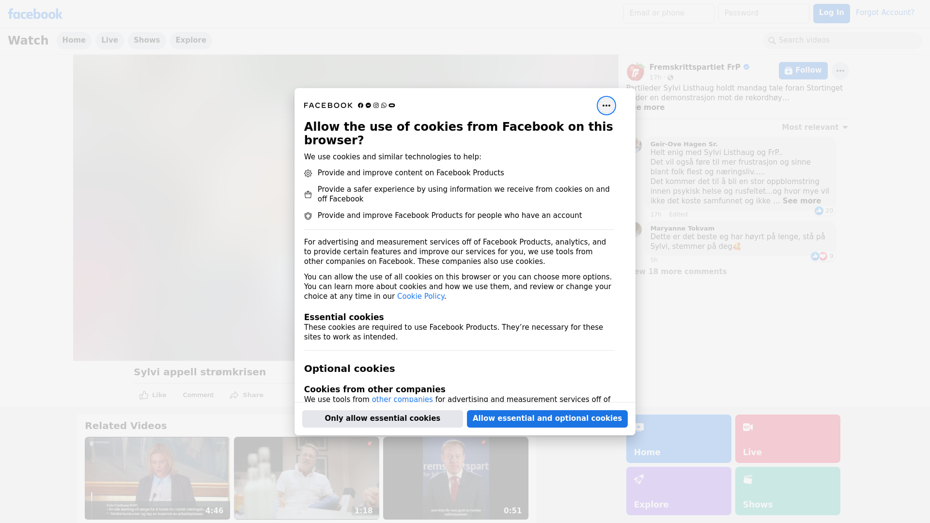The width and height of the screenshot is (930, 523).
Task: Open the other companies link
Action: 402,400
